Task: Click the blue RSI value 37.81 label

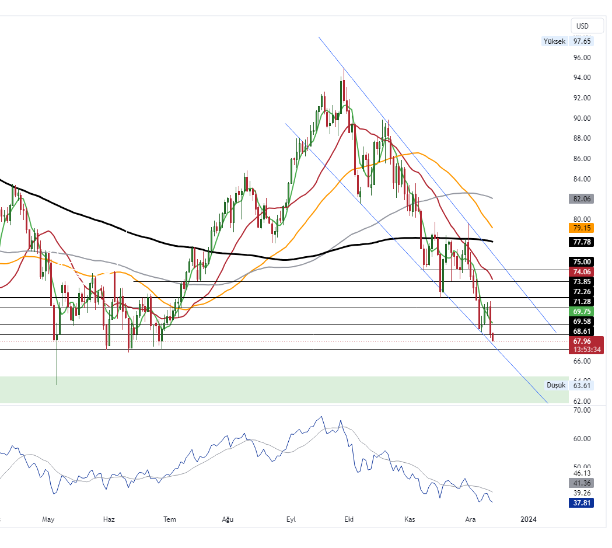Action: click(581, 503)
